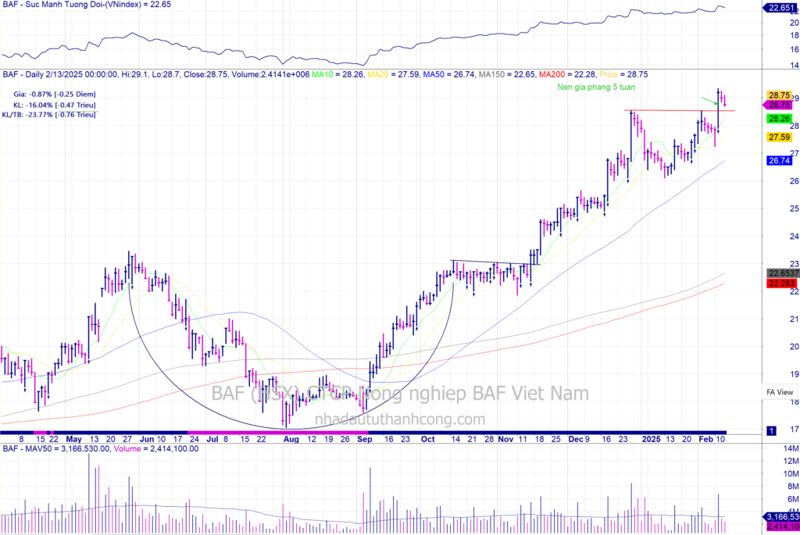Click the red 22.283 MA200 price tag

click(780, 283)
